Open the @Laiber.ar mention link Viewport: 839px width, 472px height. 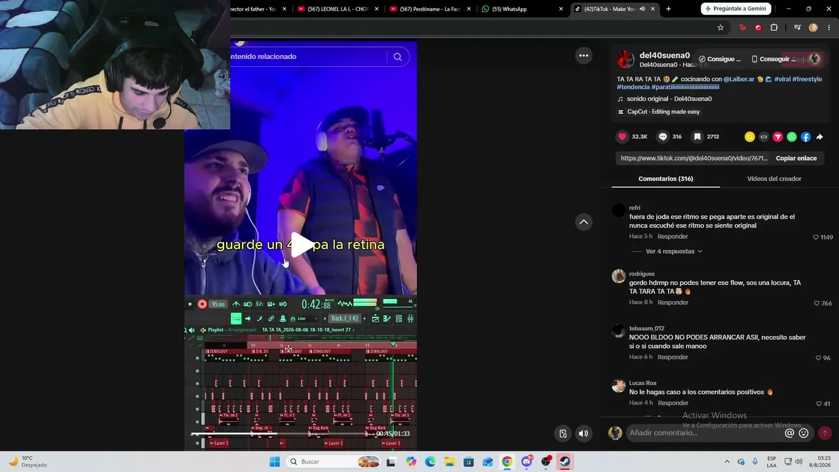[739, 79]
